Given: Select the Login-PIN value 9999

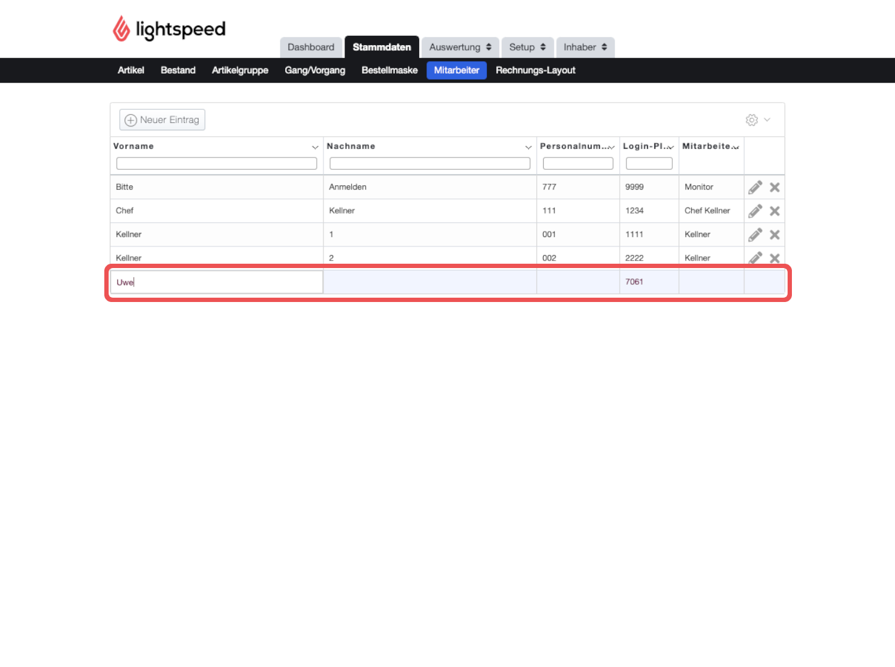Looking at the screenshot, I should [635, 187].
